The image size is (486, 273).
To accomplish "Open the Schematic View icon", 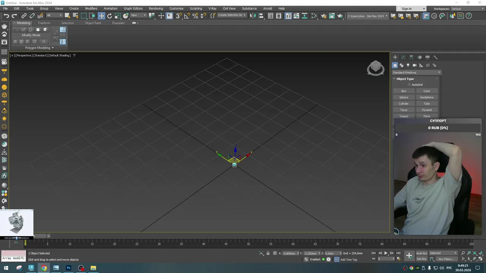I will [305, 16].
